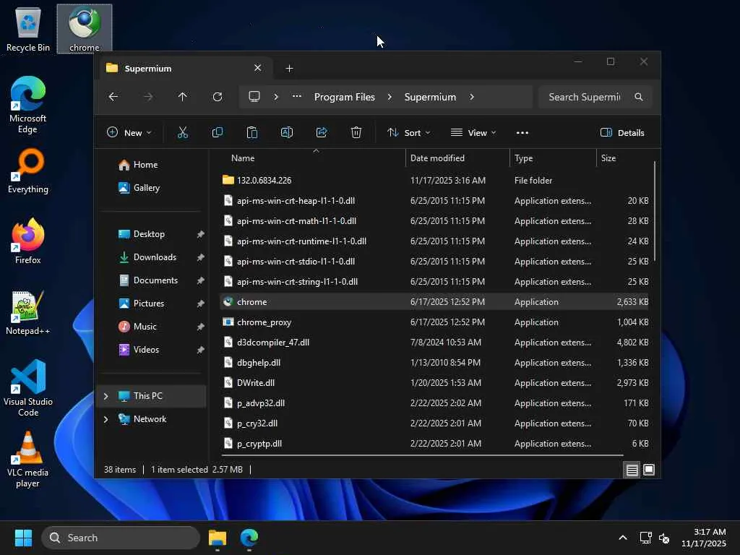740x555 pixels.
Task: Open the See more ellipsis menu
Action: coord(522,133)
